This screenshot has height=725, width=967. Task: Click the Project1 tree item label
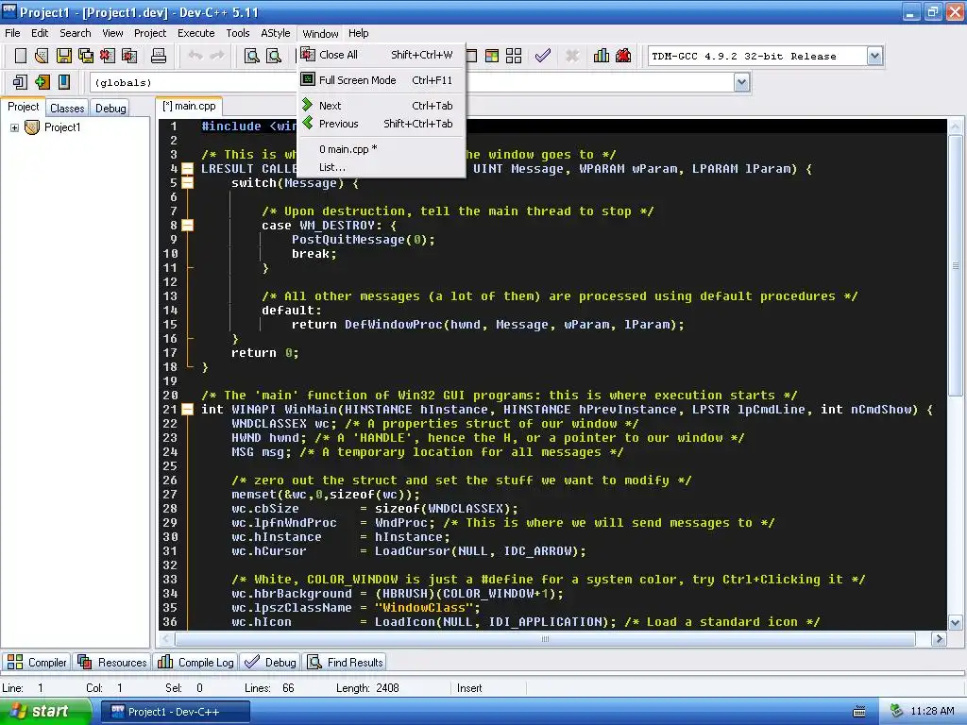click(x=62, y=127)
